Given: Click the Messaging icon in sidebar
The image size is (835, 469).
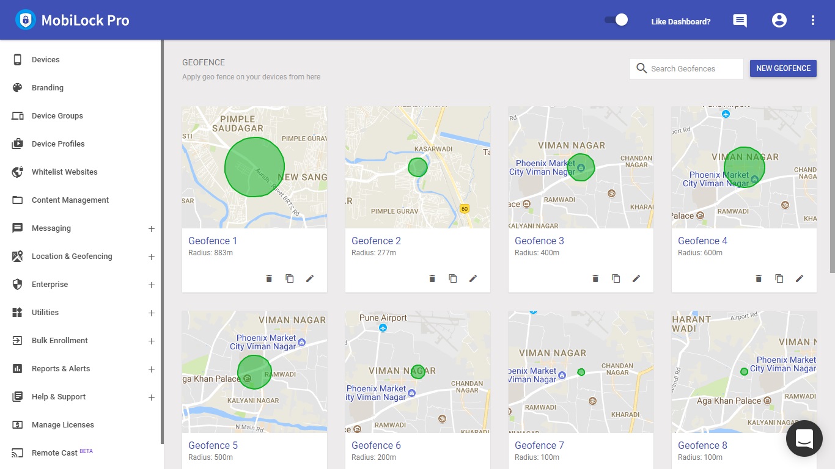Looking at the screenshot, I should coord(18,228).
